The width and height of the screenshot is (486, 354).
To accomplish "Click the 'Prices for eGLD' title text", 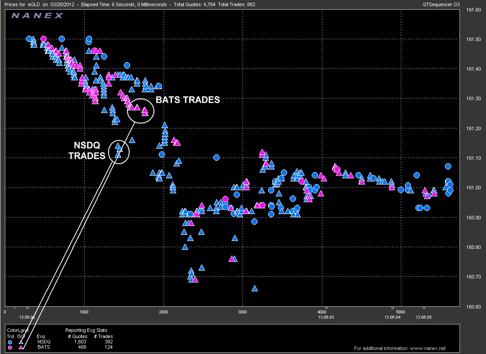I will (22, 5).
